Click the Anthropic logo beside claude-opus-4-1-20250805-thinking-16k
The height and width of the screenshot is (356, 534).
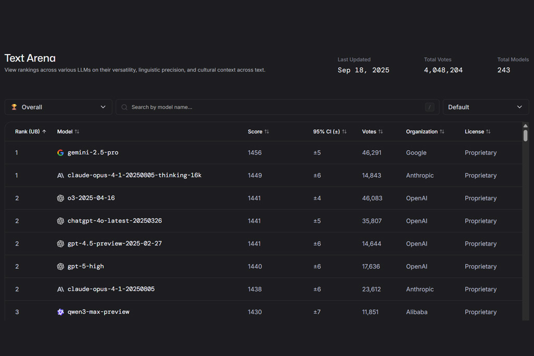(x=60, y=176)
